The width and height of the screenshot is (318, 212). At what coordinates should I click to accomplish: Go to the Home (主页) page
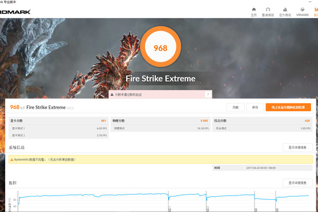point(254,12)
